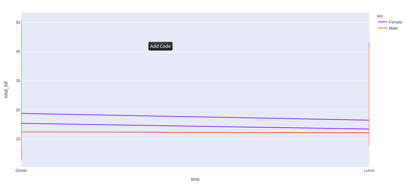Toggle the Female trace via its legend label

395,22
